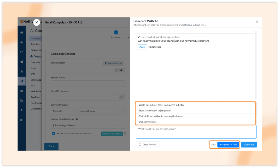Open Notification in the Engage menu
This screenshot has width=279, height=168.
point(36,103)
